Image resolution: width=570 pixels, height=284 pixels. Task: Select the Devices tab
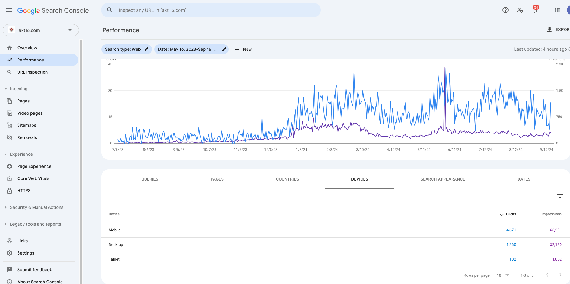(x=360, y=179)
